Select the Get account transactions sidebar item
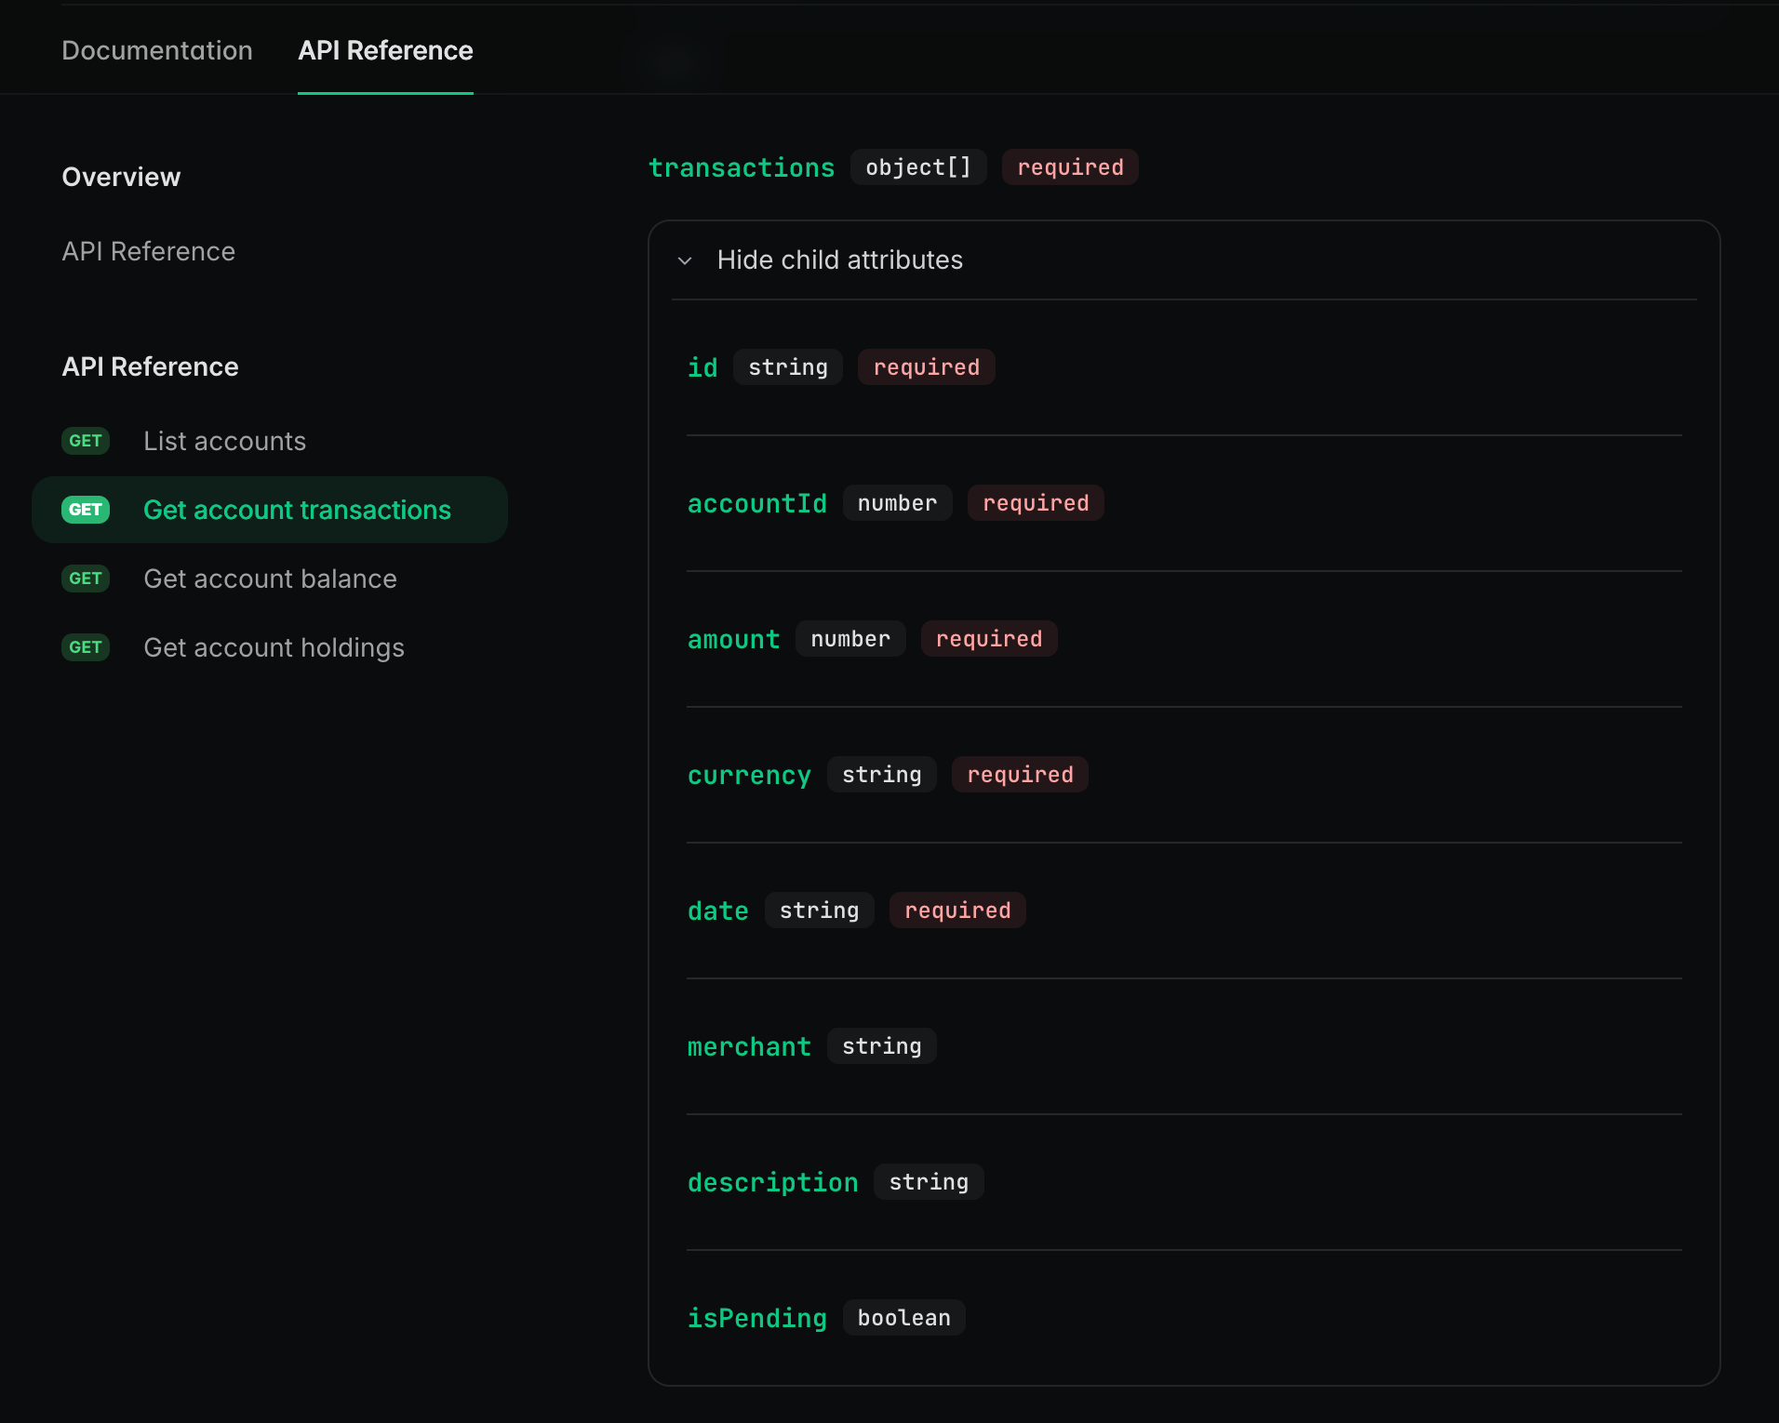1779x1423 pixels. coord(297,510)
